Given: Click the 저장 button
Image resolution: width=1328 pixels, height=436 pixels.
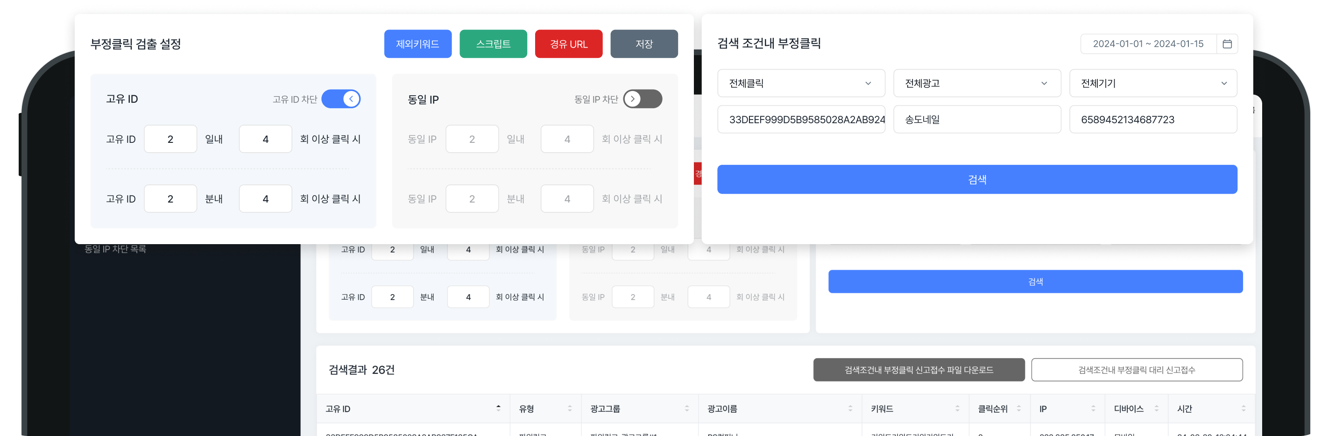Looking at the screenshot, I should click(x=644, y=44).
